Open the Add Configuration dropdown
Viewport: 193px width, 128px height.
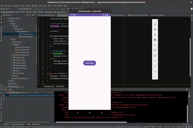click(x=25, y=9)
